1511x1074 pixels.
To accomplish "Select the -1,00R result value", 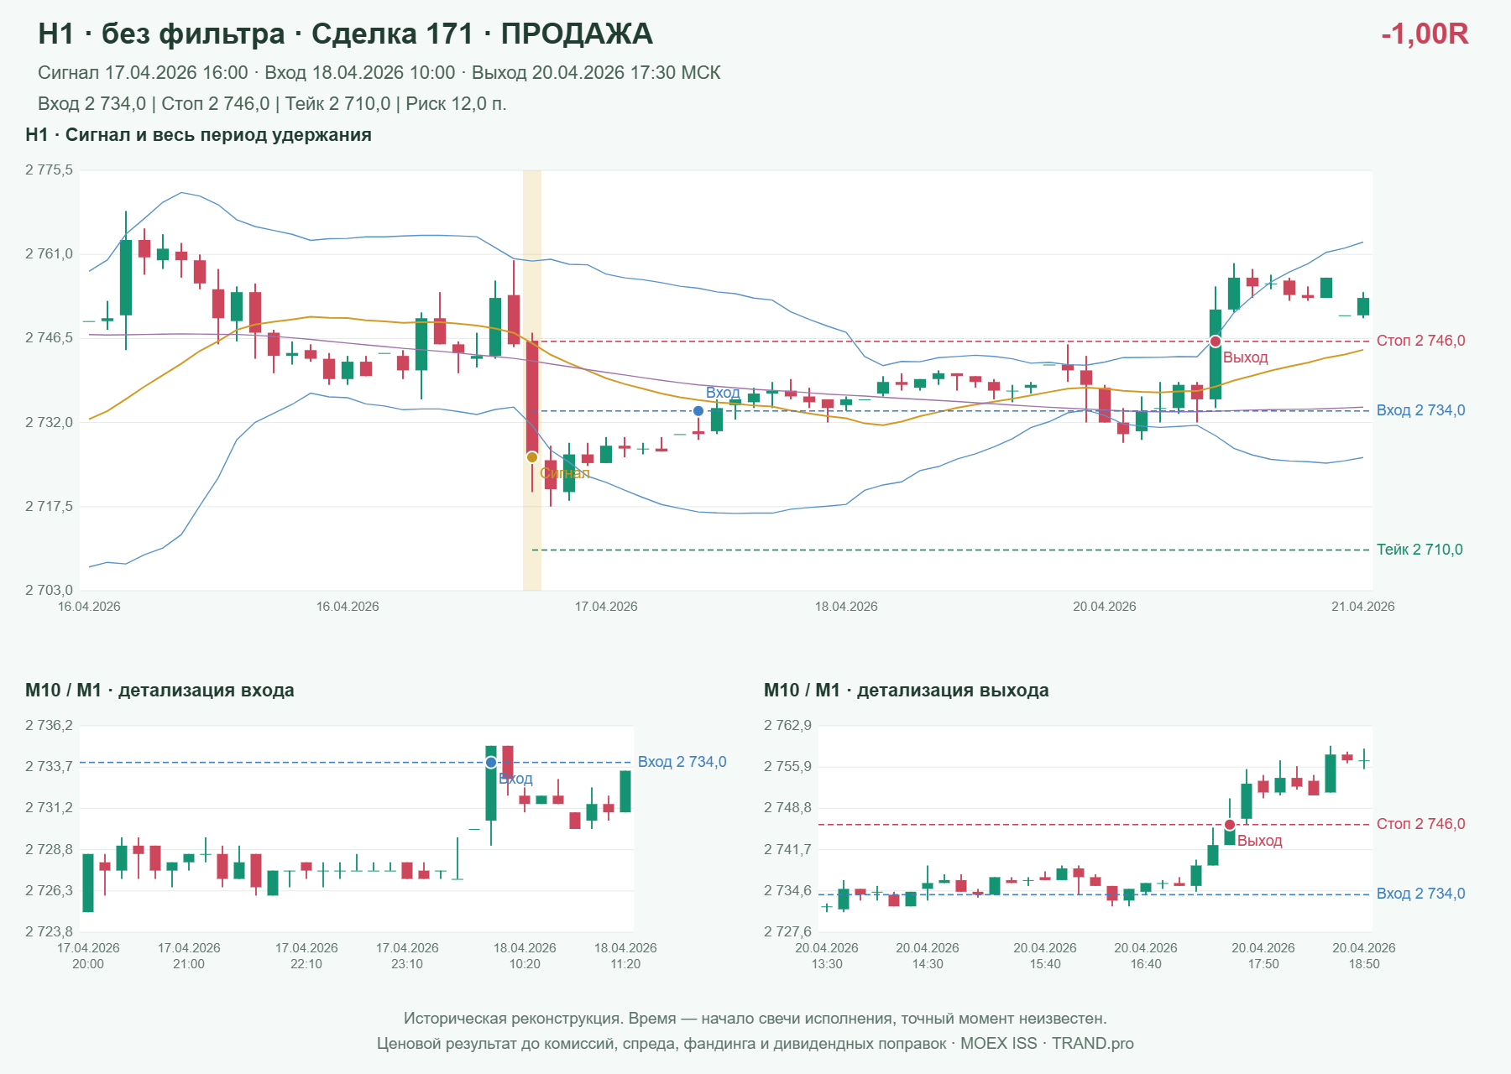I will pyautogui.click(x=1425, y=34).
